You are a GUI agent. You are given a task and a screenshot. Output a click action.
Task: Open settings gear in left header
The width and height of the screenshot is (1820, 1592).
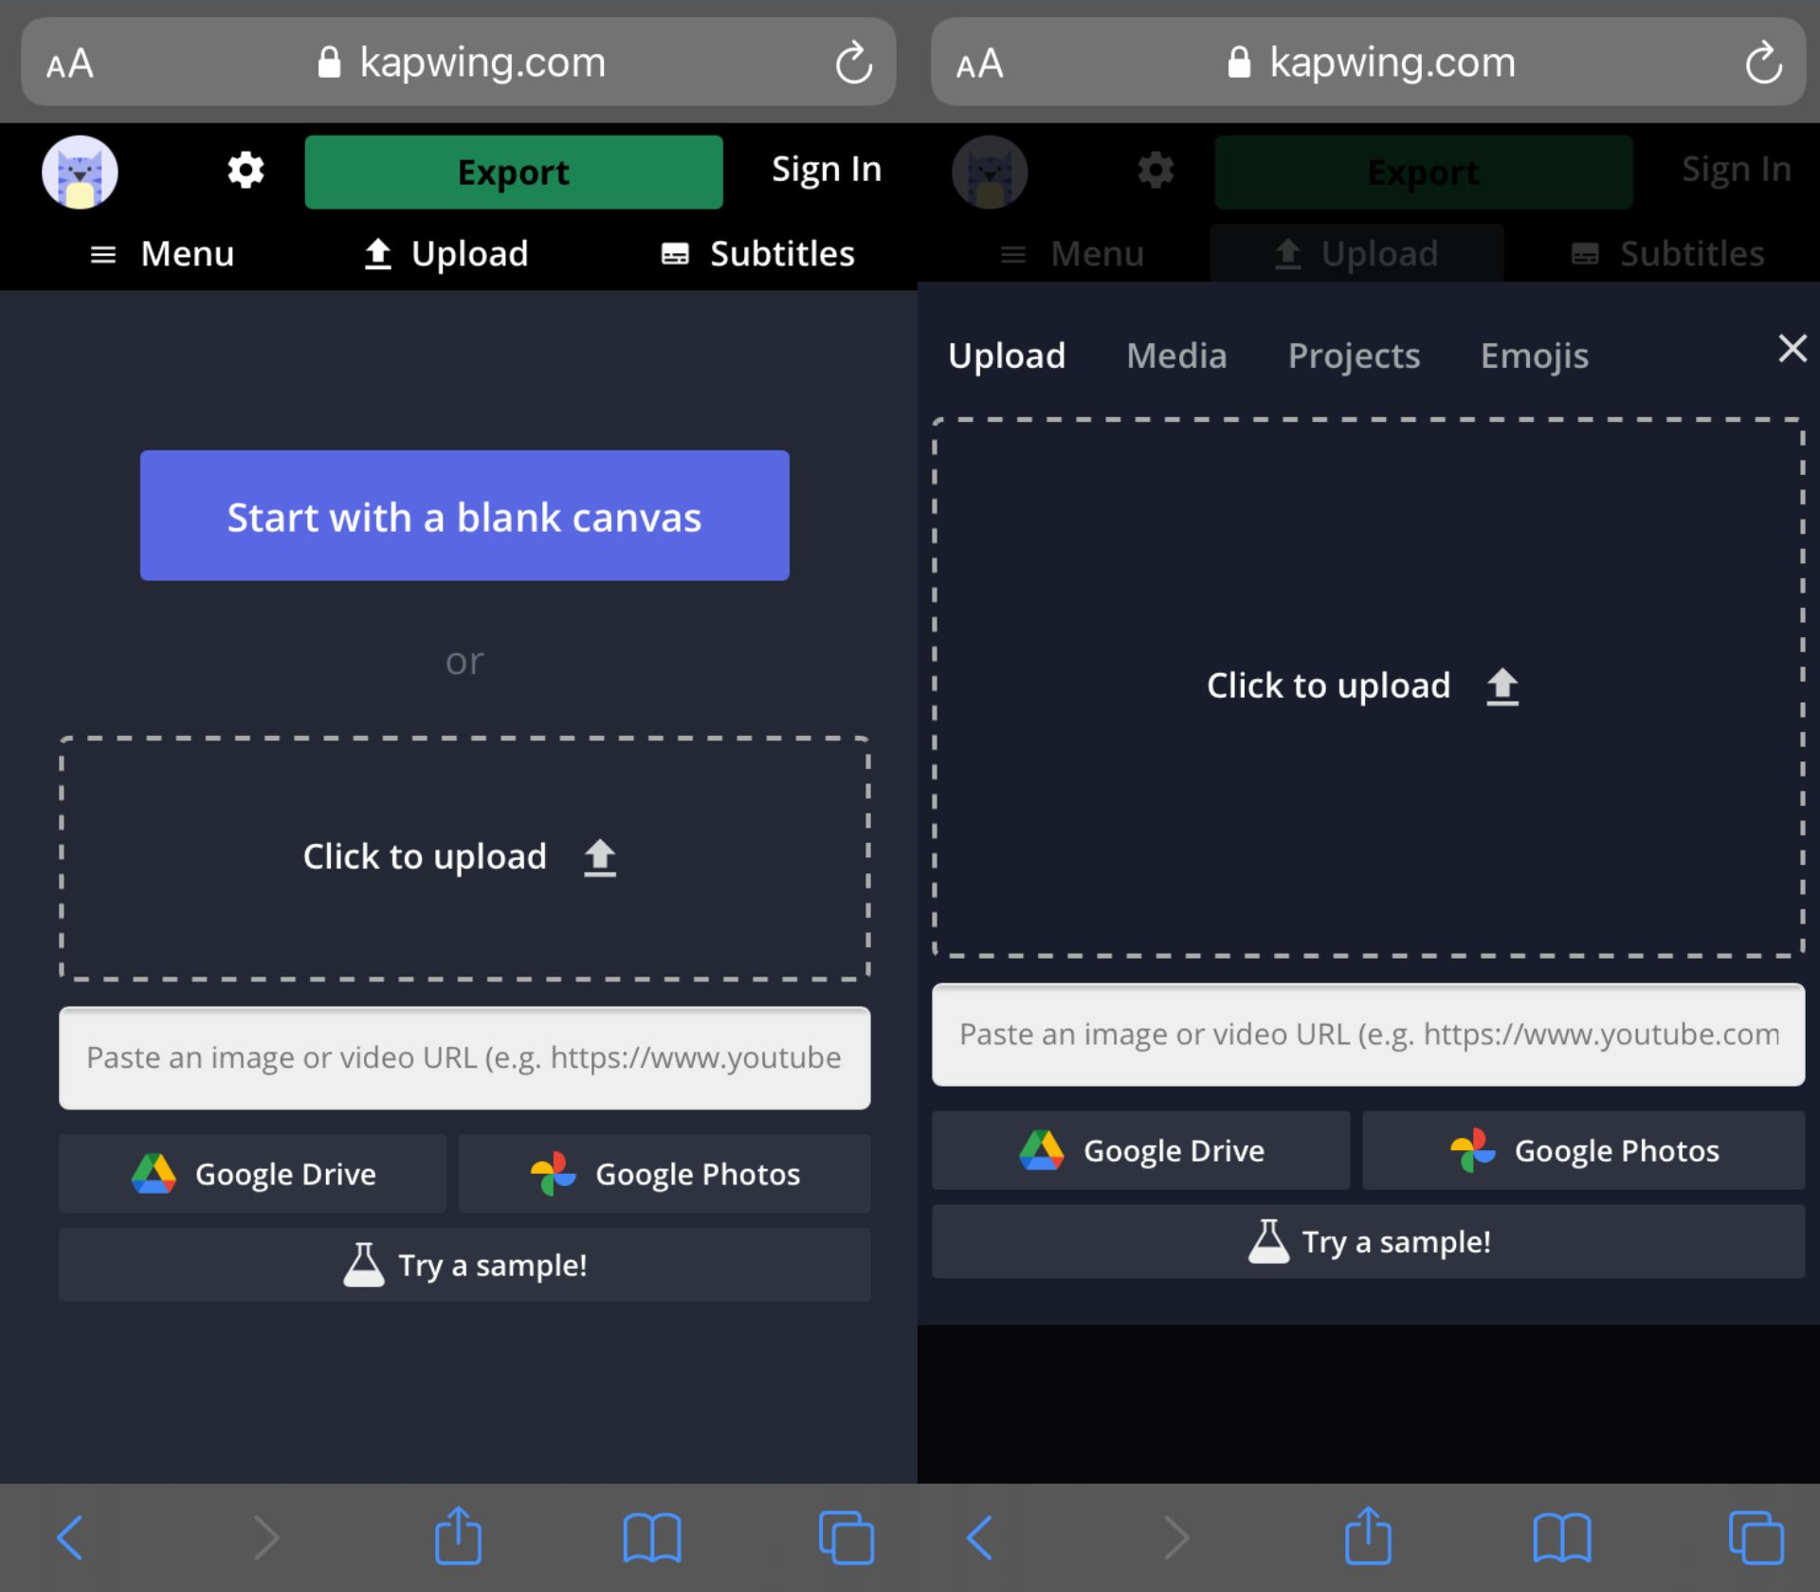click(246, 171)
